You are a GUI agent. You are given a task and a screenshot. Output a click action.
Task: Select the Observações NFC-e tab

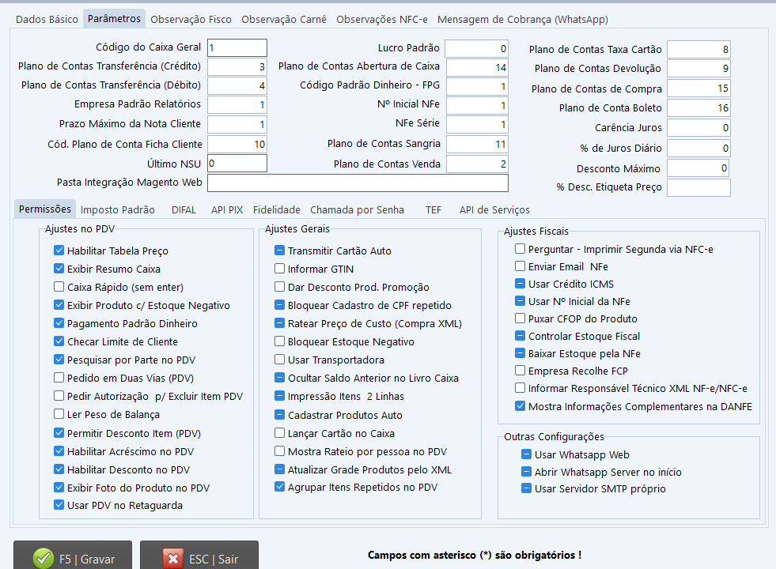(382, 19)
